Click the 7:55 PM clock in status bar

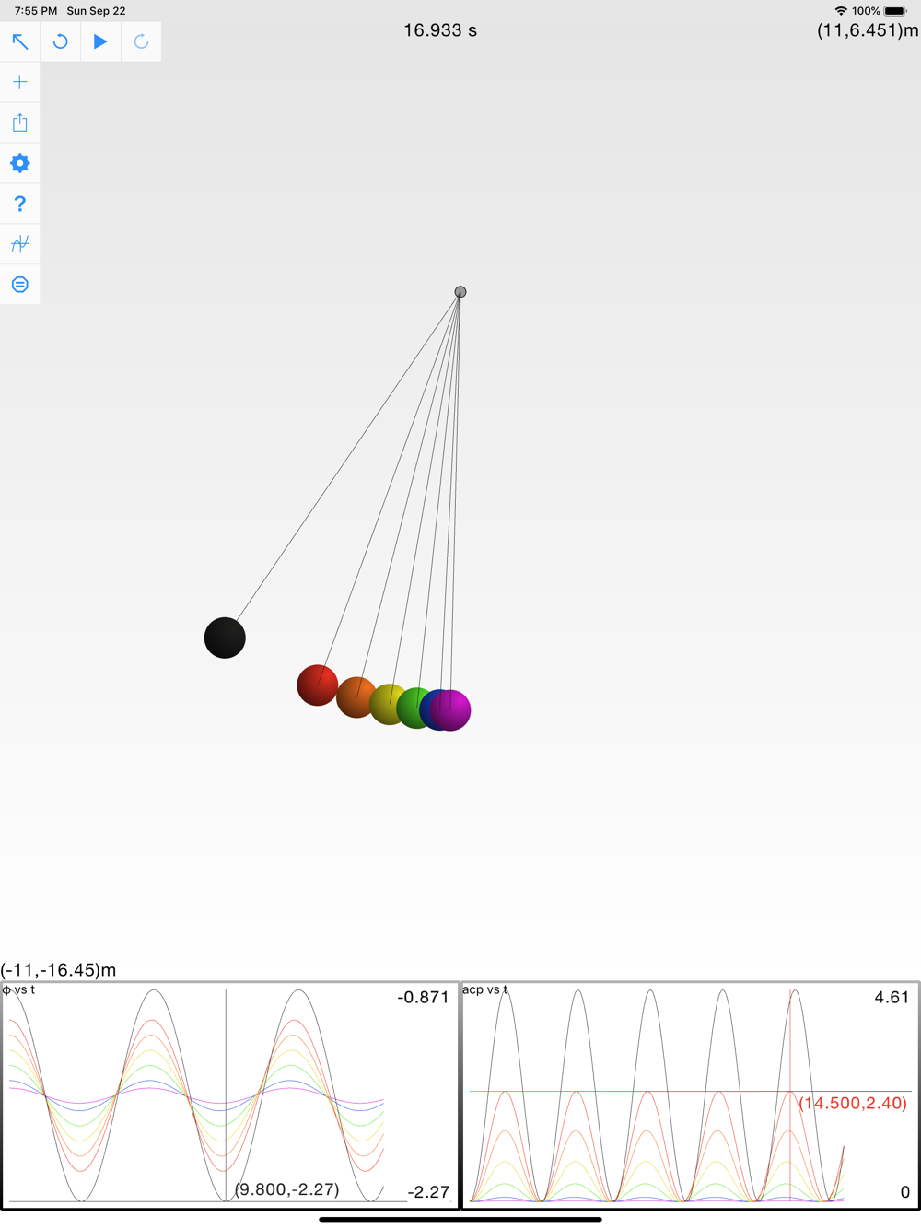coord(36,11)
